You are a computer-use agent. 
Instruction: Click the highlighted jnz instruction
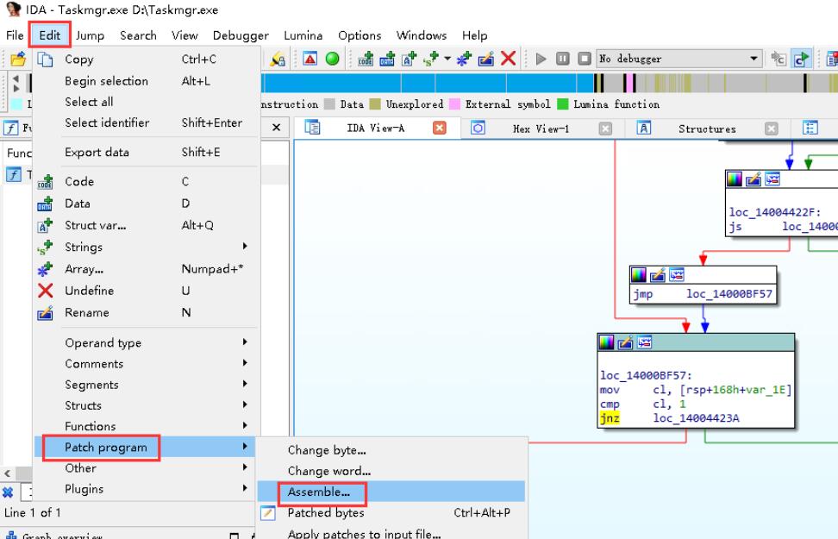point(610,417)
